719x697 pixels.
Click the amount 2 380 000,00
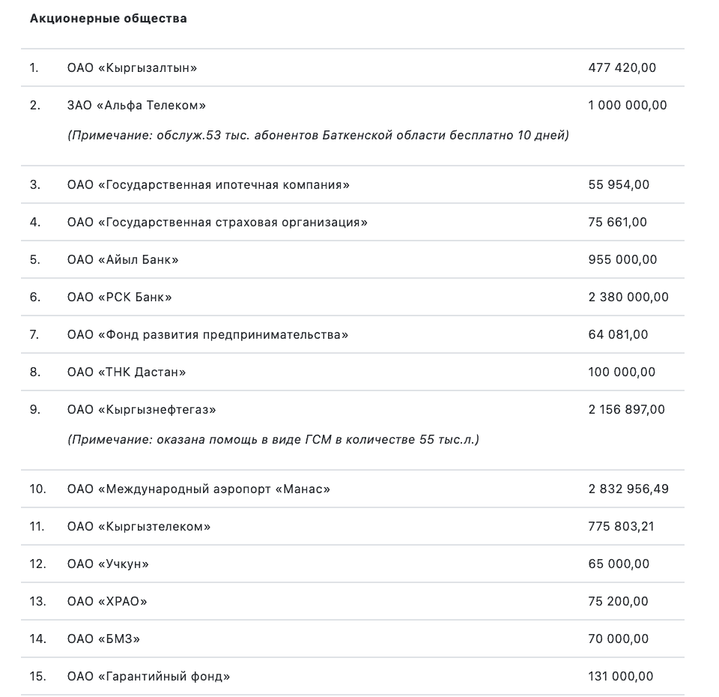[x=628, y=297]
